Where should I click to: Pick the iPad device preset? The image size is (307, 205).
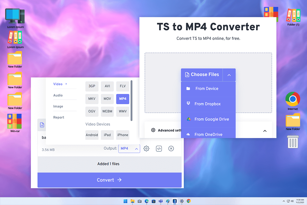coord(107,135)
